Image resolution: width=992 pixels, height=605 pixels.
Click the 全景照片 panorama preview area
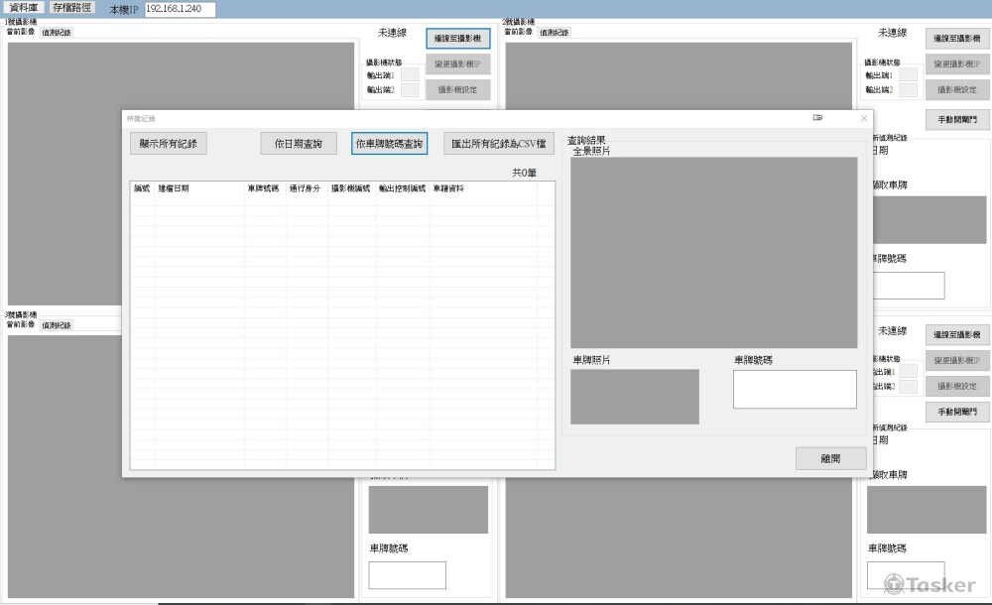[713, 252]
